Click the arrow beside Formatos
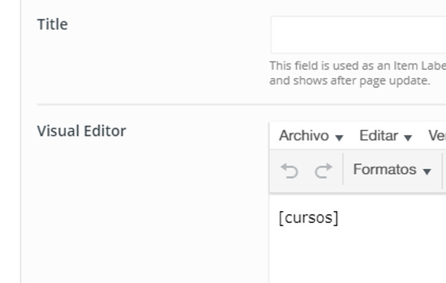 427,171
